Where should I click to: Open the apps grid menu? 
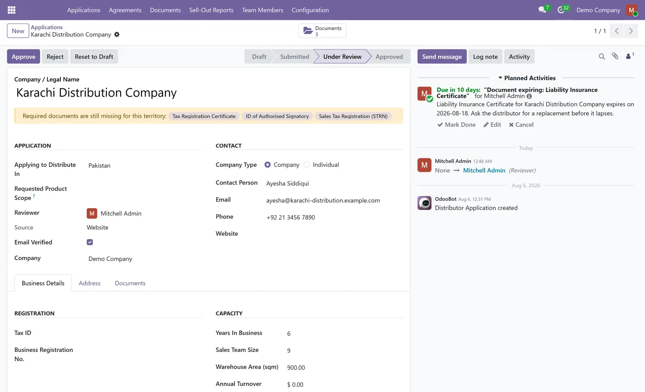click(12, 10)
